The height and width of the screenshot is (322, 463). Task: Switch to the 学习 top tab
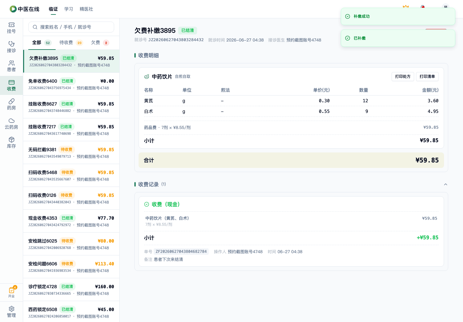point(69,9)
